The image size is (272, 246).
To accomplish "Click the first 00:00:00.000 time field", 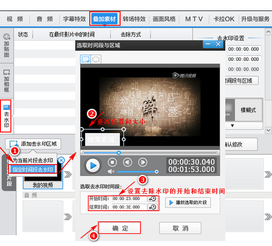I will point(243,49).
